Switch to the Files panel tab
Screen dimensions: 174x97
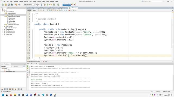click(9, 8)
